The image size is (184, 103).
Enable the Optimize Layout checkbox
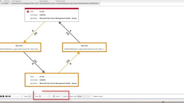tap(92, 96)
